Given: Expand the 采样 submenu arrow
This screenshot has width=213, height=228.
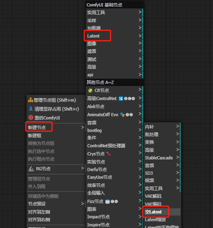Looking at the screenshot, I should (x=140, y=20).
